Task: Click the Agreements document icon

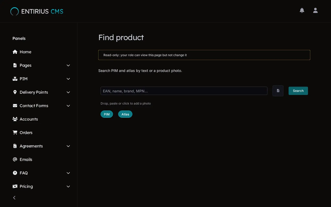Action: coord(15,146)
